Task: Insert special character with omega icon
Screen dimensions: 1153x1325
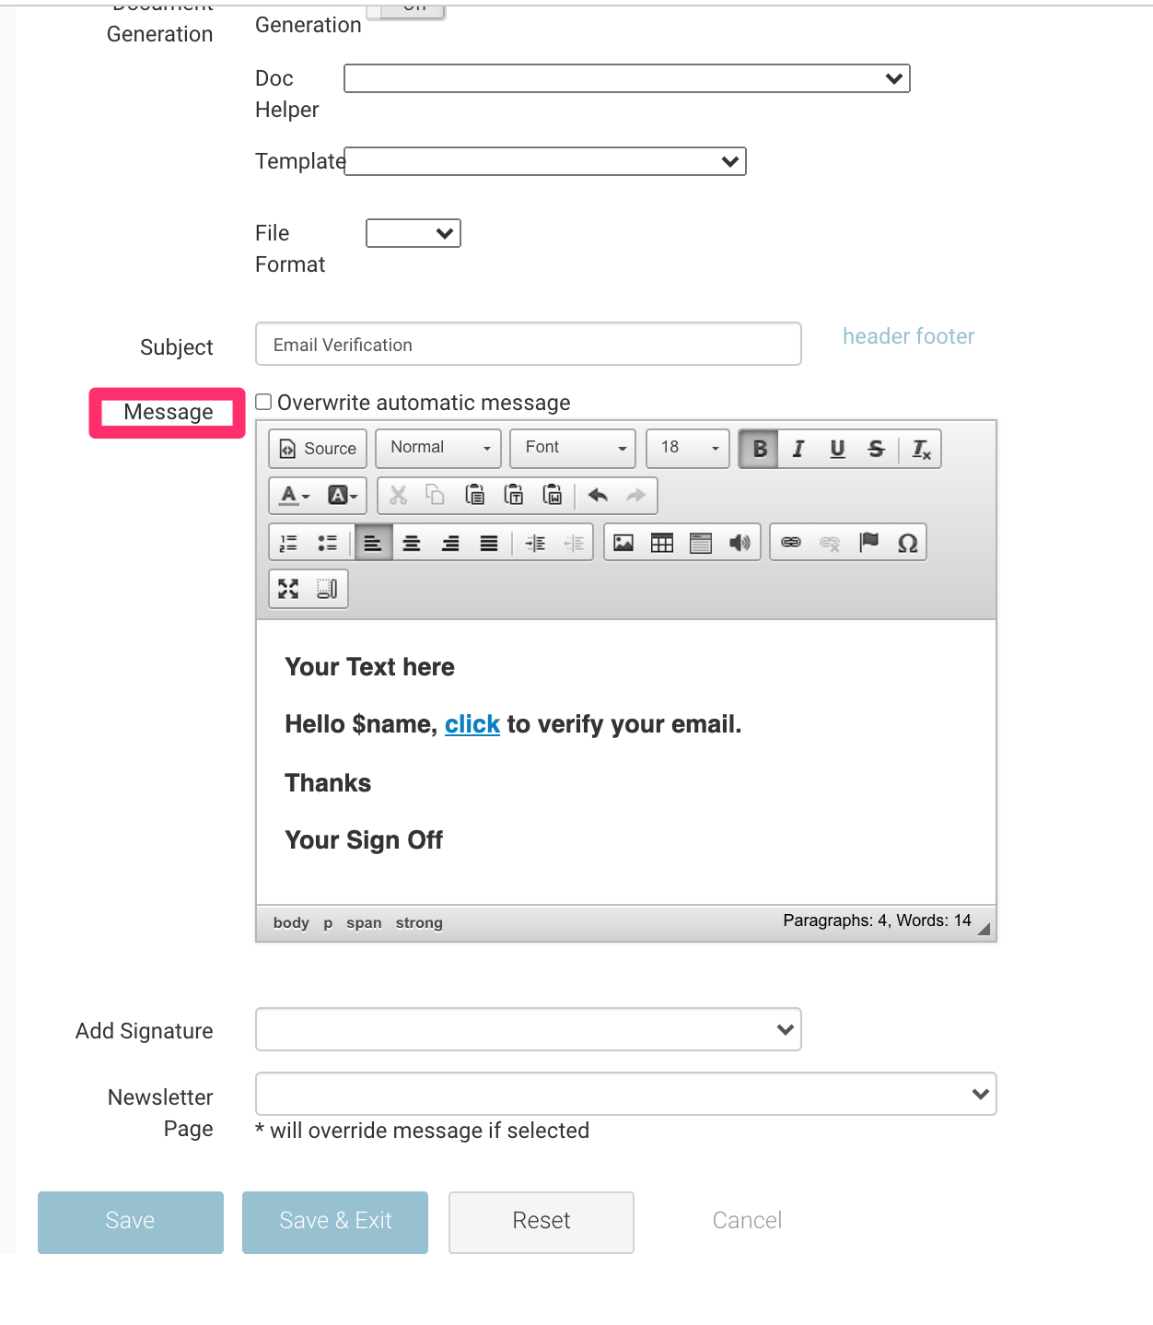Action: tap(907, 543)
